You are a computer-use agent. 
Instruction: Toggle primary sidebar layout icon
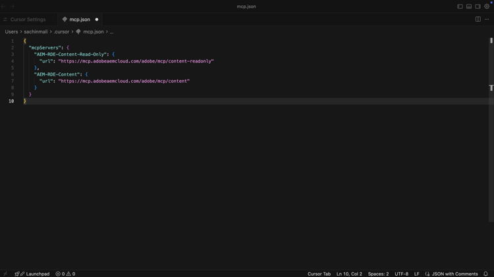pyautogui.click(x=460, y=7)
